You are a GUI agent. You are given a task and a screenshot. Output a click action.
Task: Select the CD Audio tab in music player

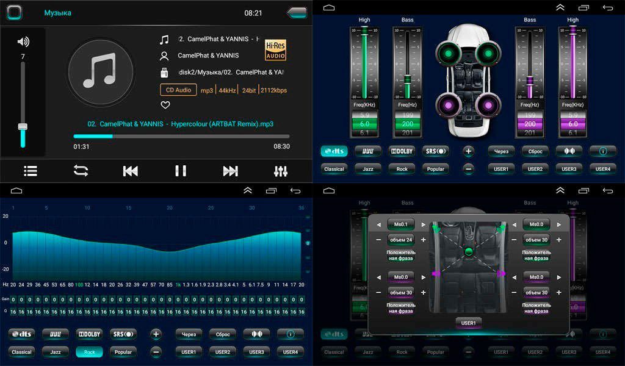tap(178, 90)
